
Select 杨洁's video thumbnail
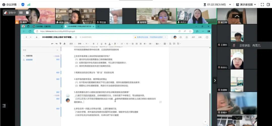click(x=76, y=16)
